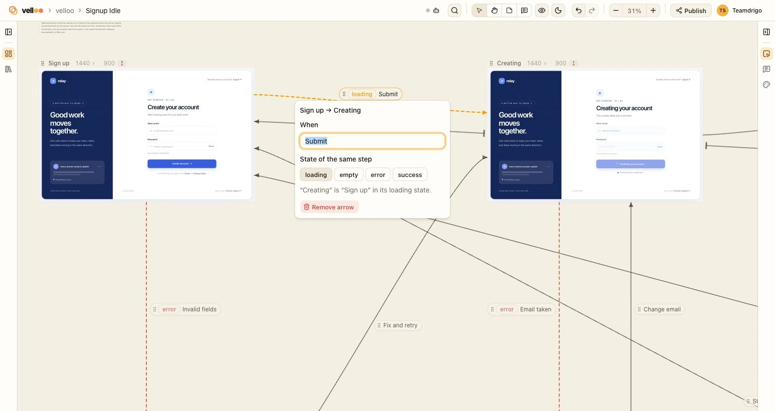Select the comment note tool
Viewport: 775px width, 411px height.
pos(524,10)
